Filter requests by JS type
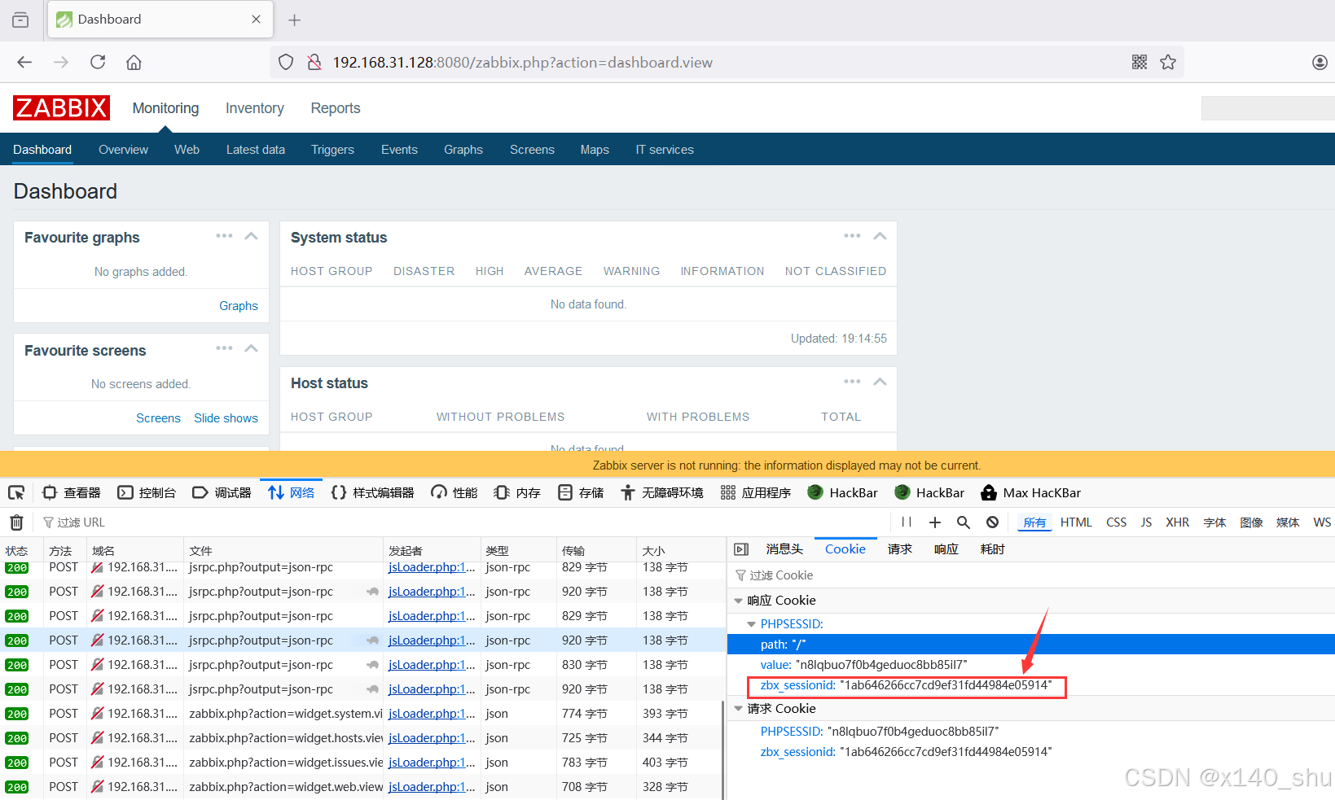1335x800 pixels. (x=1146, y=522)
